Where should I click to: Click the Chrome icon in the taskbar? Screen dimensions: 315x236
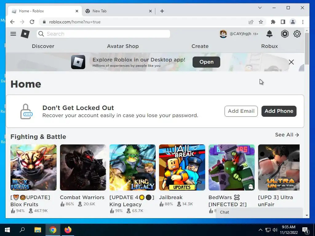pyautogui.click(x=53, y=230)
